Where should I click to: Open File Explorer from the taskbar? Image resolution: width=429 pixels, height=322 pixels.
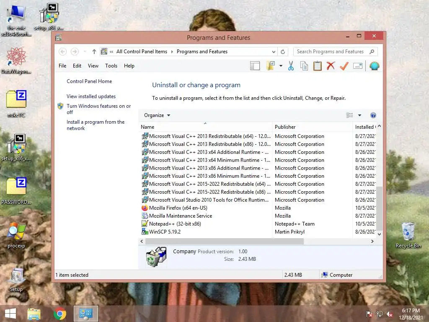(x=34, y=314)
